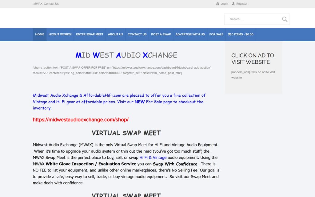Click the CLICK ON AD TO VISIT WEBSITE heading
The image size is (315, 197).
(253, 59)
